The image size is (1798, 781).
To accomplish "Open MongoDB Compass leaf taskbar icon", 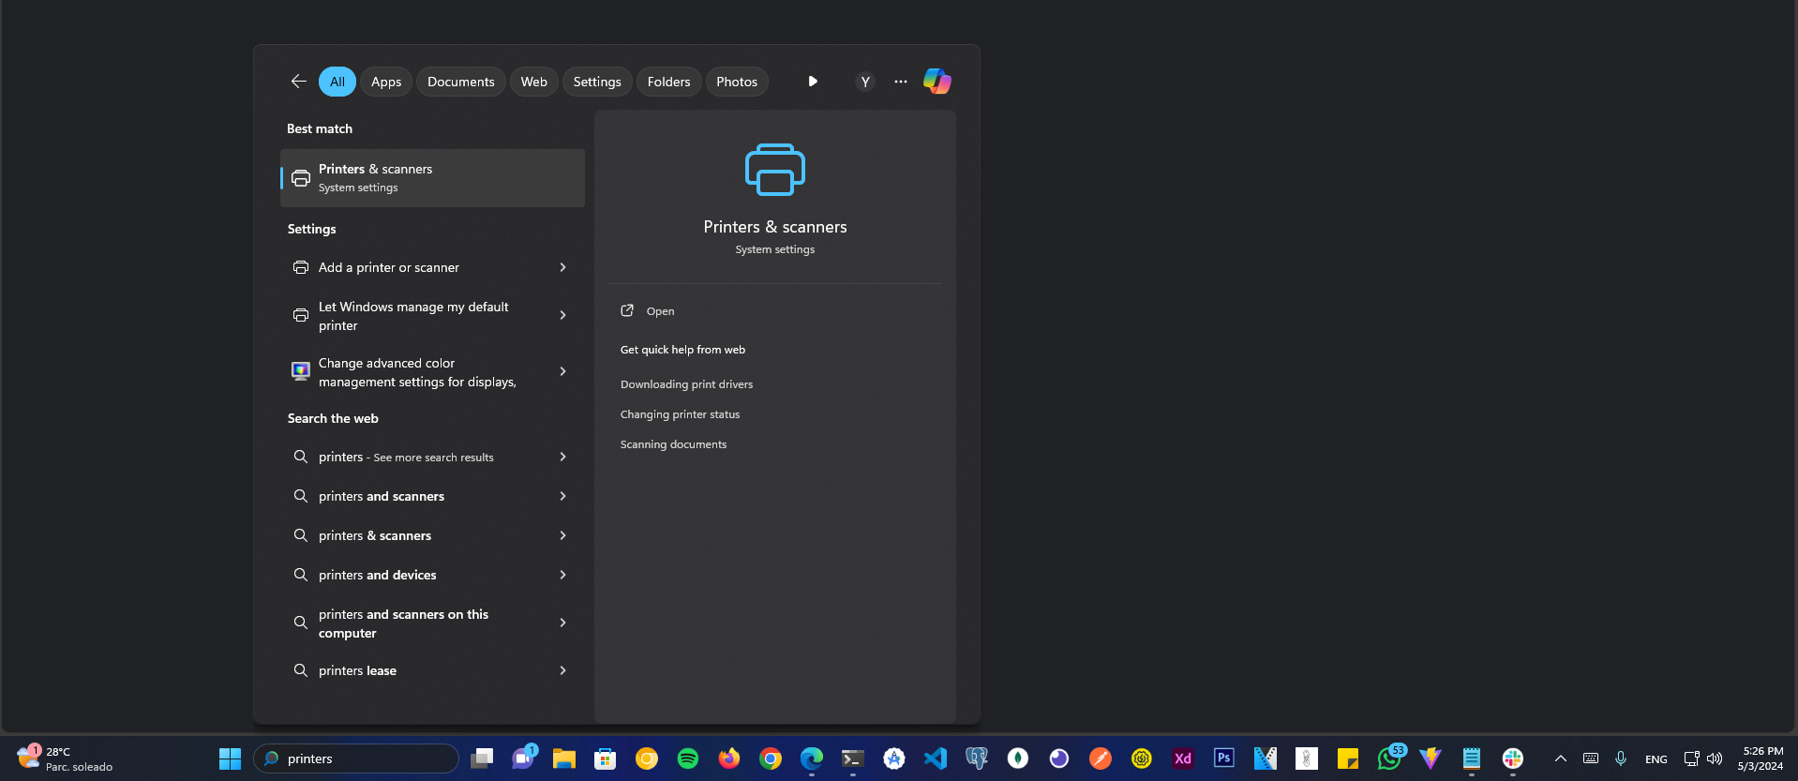I will pyautogui.click(x=1018, y=758).
